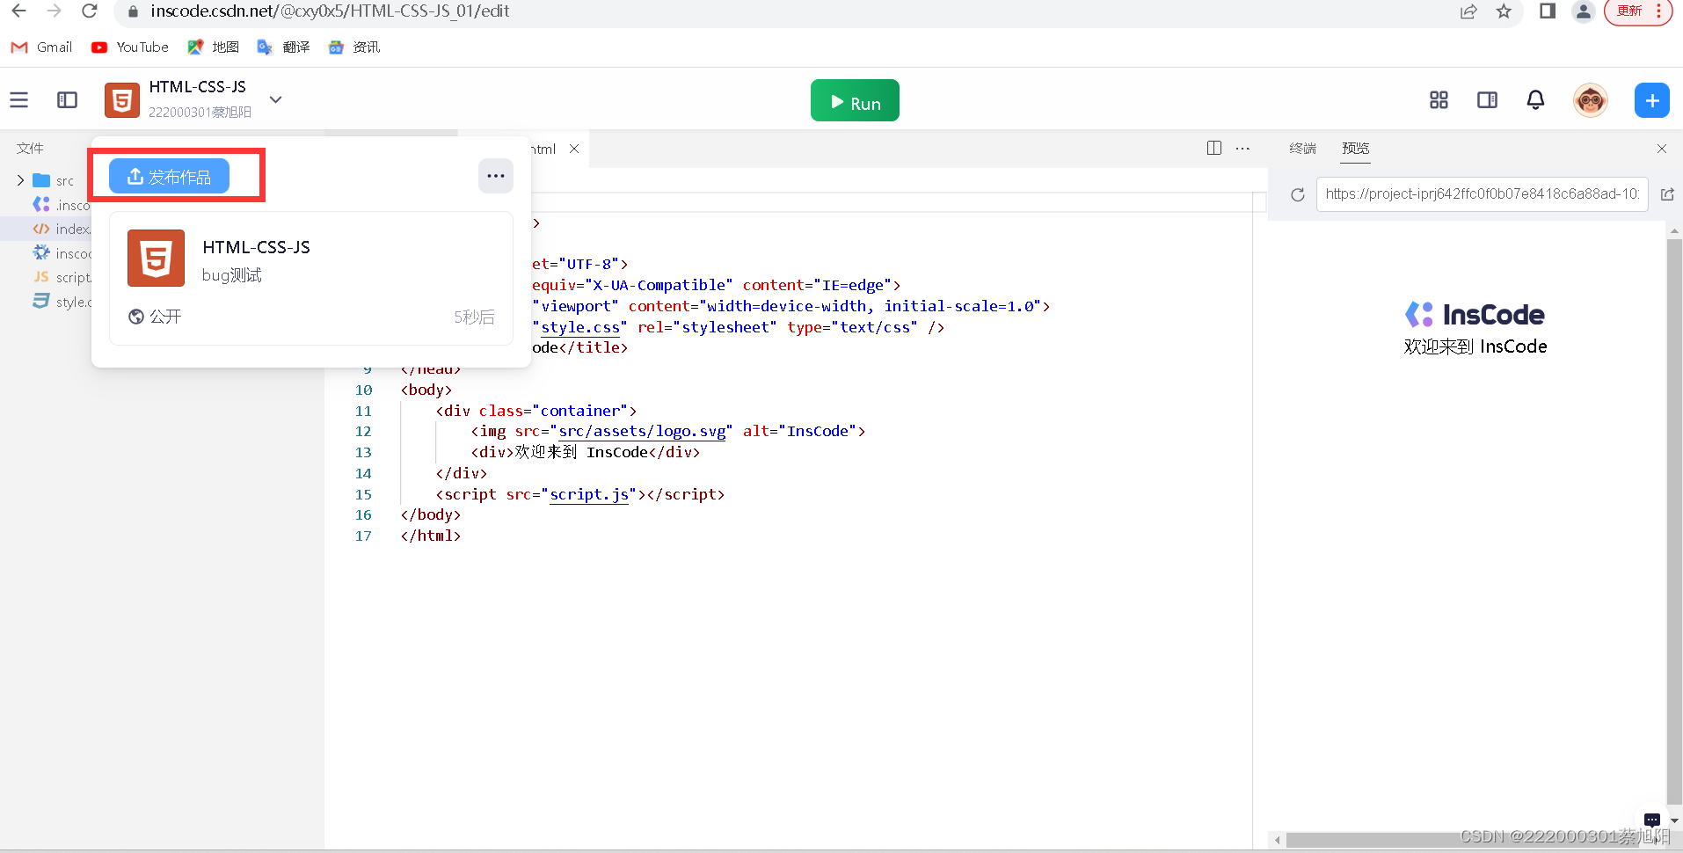Open the notifications bell
Image resolution: width=1683 pixels, height=853 pixels.
tap(1535, 100)
